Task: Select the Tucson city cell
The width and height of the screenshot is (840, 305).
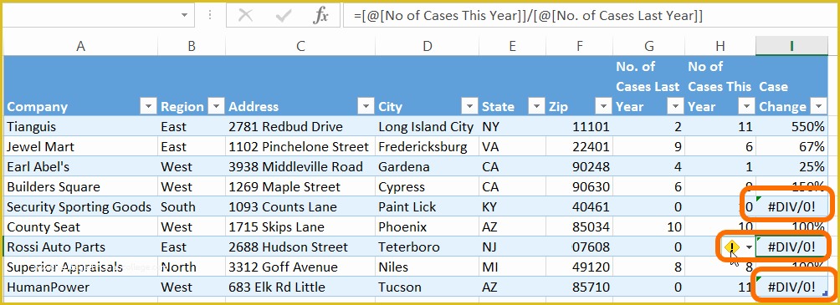Action: coord(427,287)
